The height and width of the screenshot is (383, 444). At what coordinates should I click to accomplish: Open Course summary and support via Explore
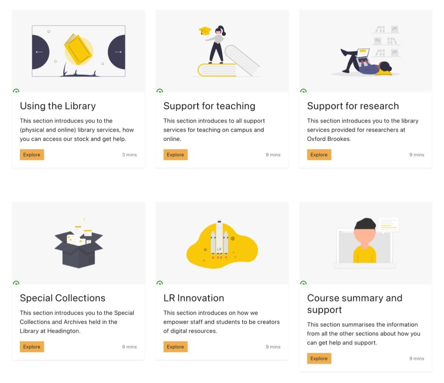click(319, 358)
